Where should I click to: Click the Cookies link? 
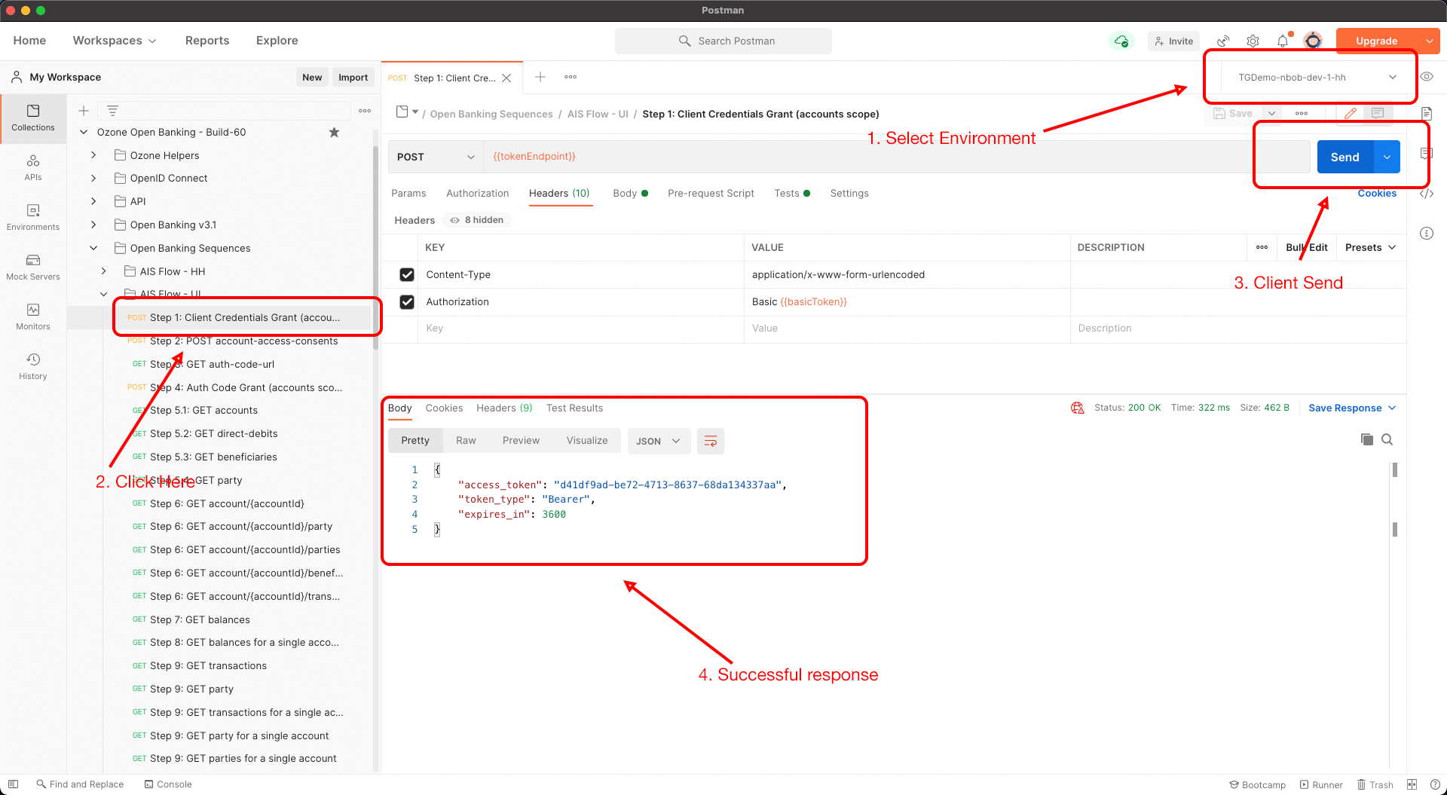pos(1376,193)
